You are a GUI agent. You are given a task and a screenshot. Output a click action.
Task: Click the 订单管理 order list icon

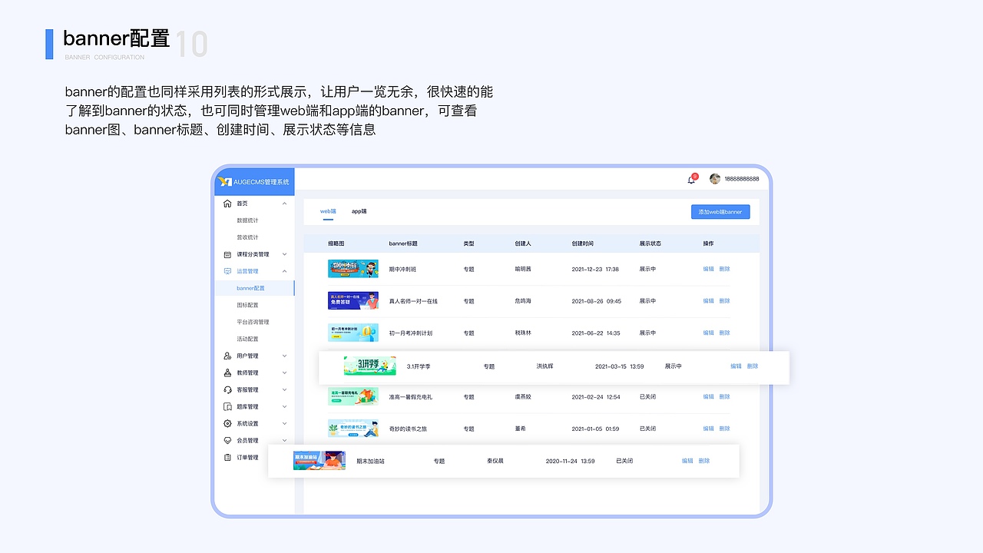pyautogui.click(x=226, y=457)
